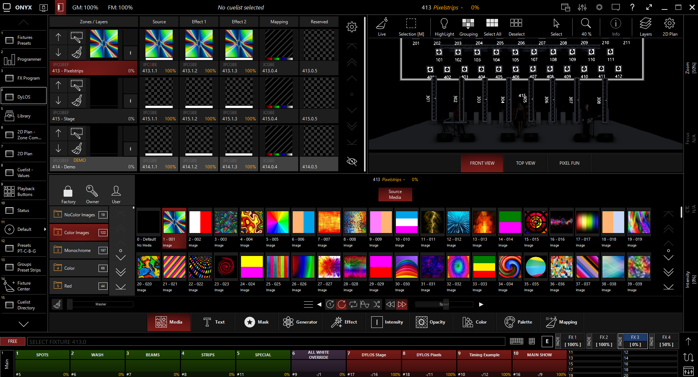This screenshot has width=698, height=377.
Task: Toggle the crossed-out eye visibility icon
Action: [x=352, y=161]
